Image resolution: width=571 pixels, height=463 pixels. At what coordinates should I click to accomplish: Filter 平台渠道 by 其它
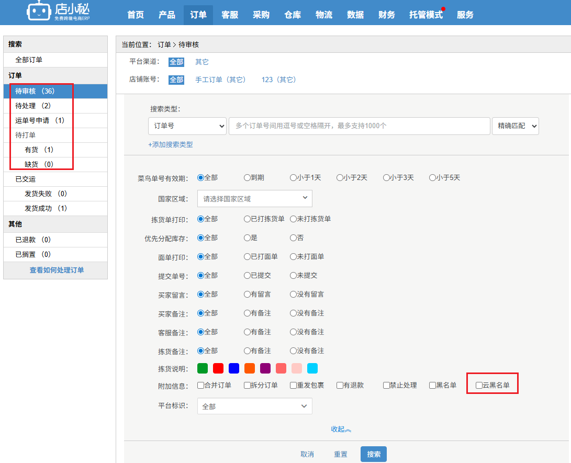(201, 62)
